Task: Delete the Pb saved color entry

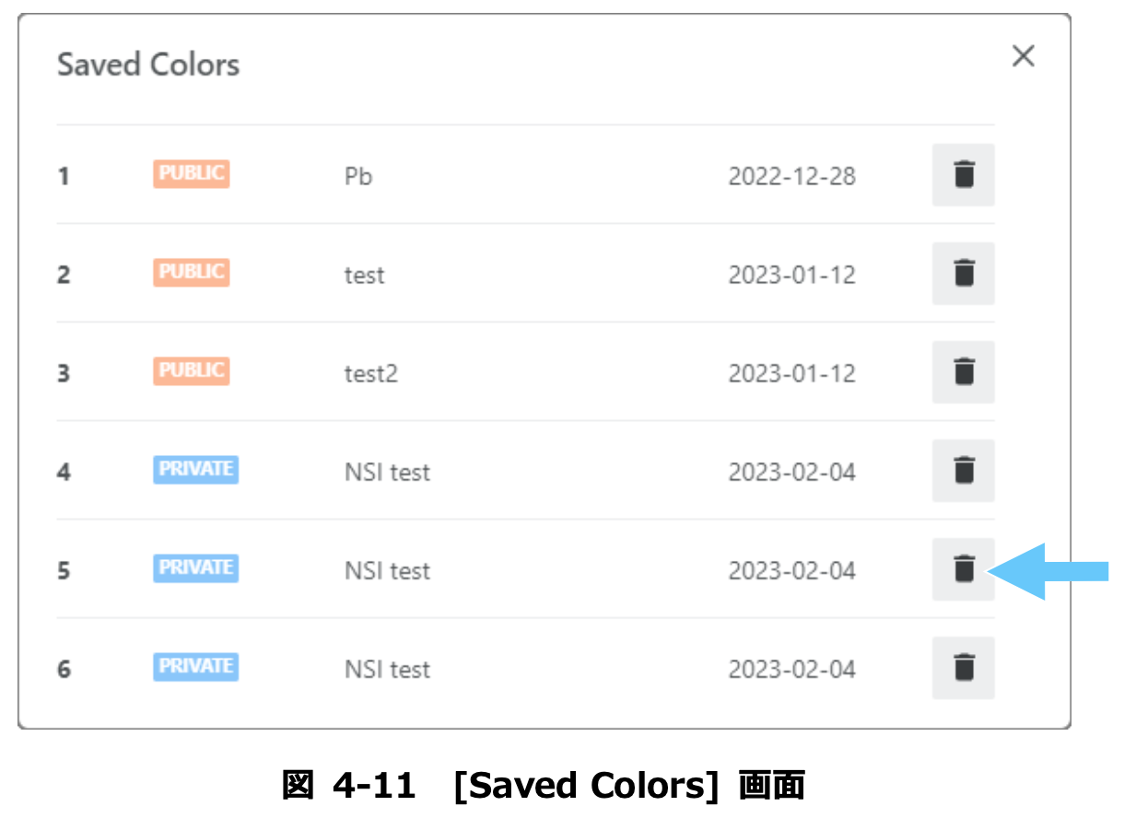Action: pos(963,174)
